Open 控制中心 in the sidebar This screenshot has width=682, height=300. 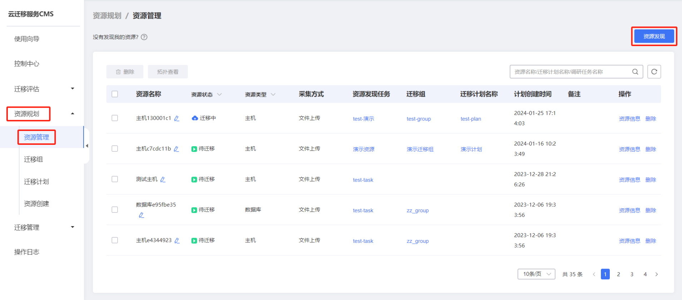(x=27, y=64)
